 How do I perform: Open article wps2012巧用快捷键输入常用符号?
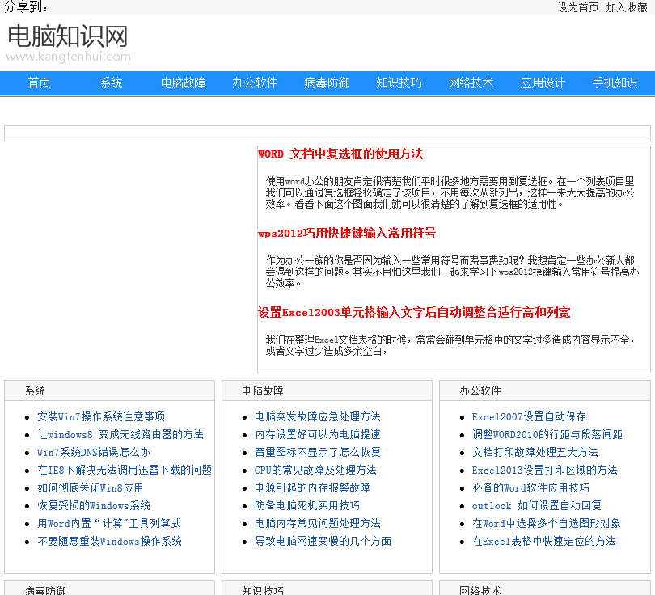coord(347,233)
